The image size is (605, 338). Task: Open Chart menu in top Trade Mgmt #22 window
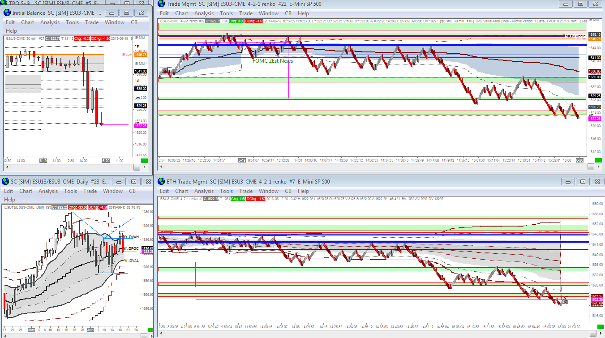pyautogui.click(x=181, y=13)
